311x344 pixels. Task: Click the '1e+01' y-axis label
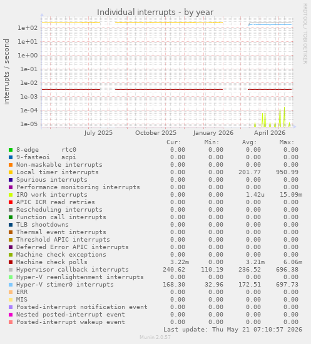coord(28,42)
